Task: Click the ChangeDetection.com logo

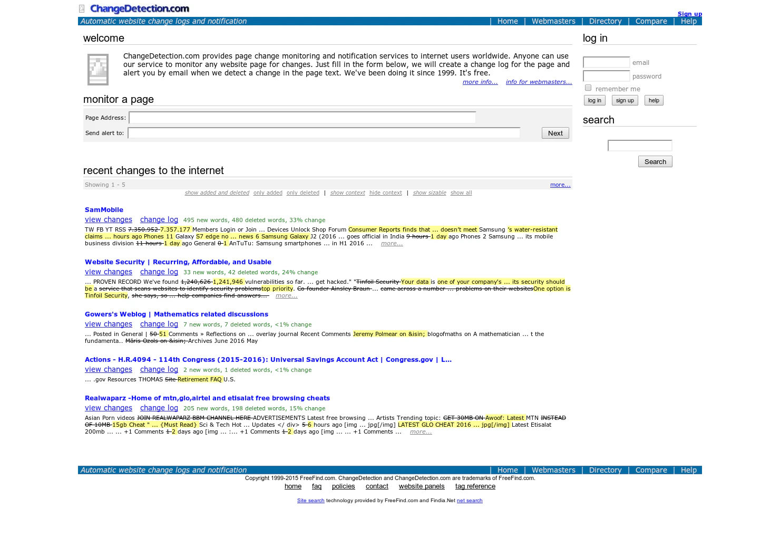Action: [139, 8]
